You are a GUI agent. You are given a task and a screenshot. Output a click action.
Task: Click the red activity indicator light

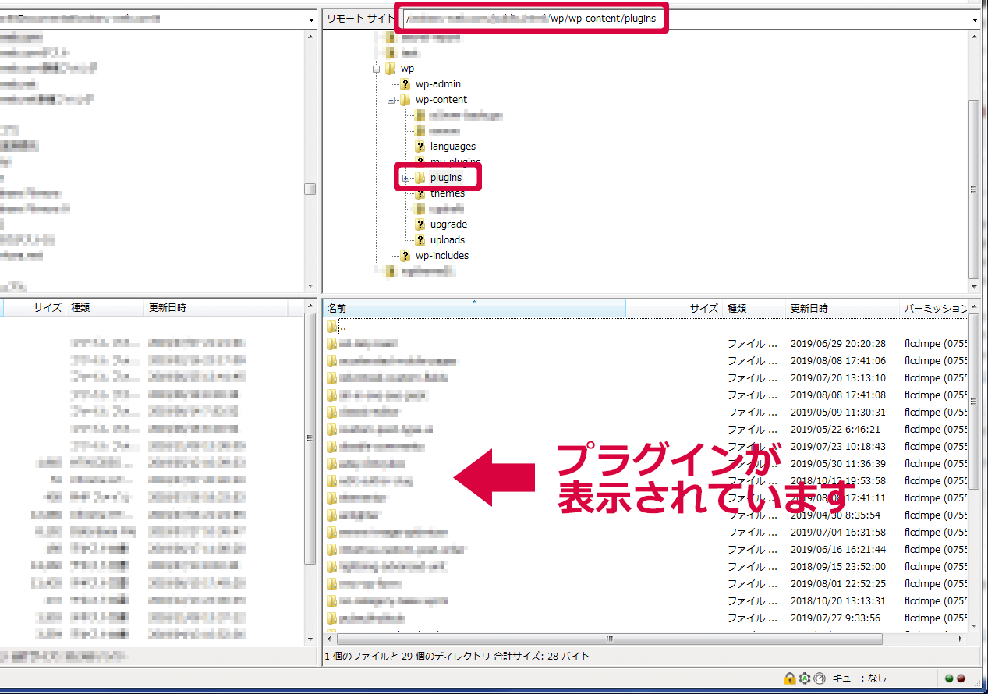tap(961, 678)
